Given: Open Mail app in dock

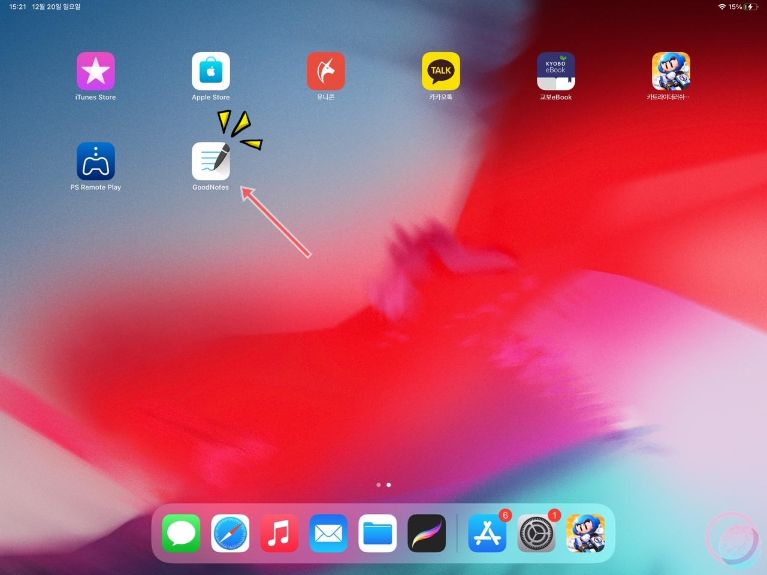Looking at the screenshot, I should coord(328,533).
